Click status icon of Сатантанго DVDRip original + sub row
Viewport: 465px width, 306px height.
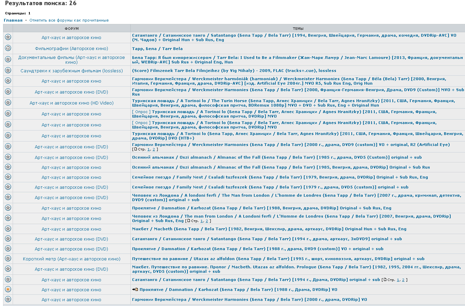8,279
